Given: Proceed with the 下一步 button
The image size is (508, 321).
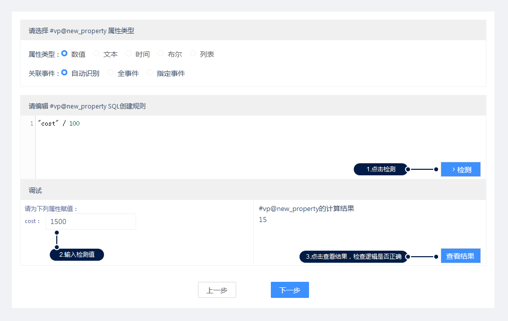Looking at the screenshot, I should [x=289, y=290].
